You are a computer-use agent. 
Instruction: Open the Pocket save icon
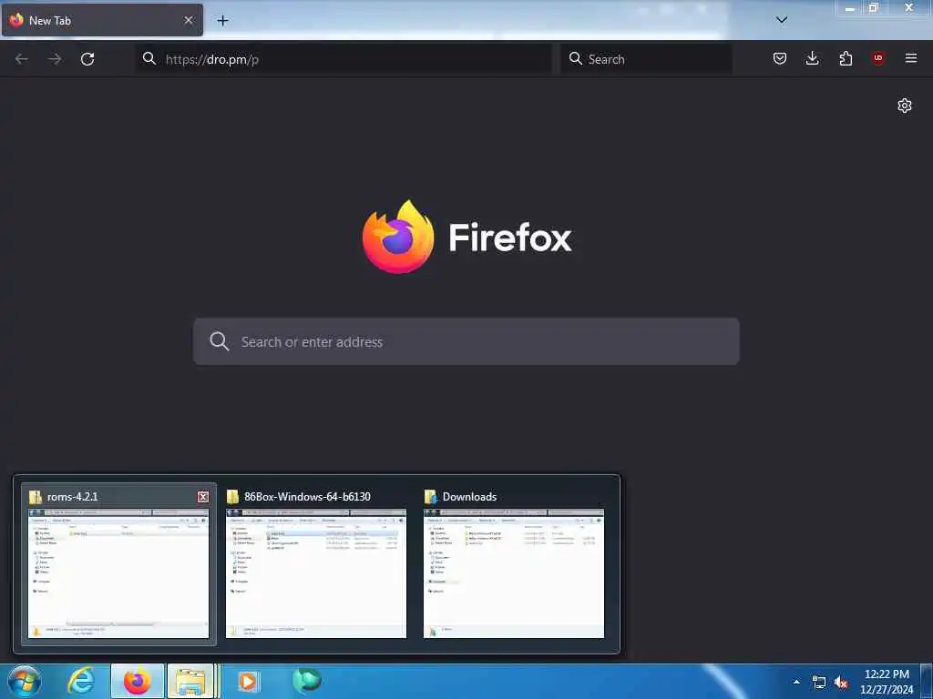click(x=780, y=58)
